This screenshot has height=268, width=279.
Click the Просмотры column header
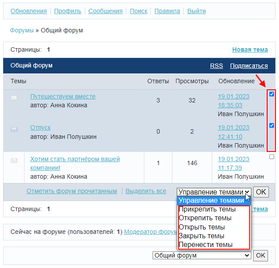click(192, 81)
